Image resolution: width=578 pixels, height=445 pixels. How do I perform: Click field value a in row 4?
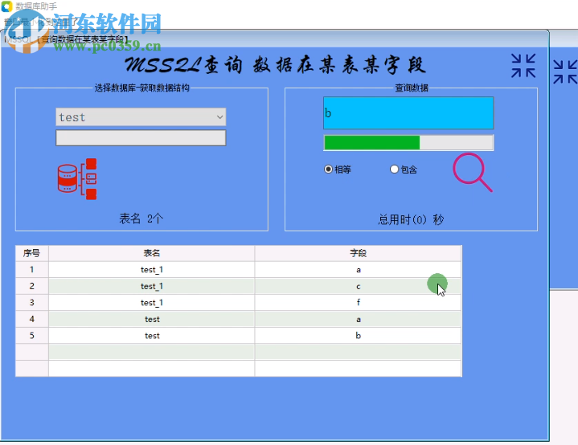pyautogui.click(x=358, y=319)
